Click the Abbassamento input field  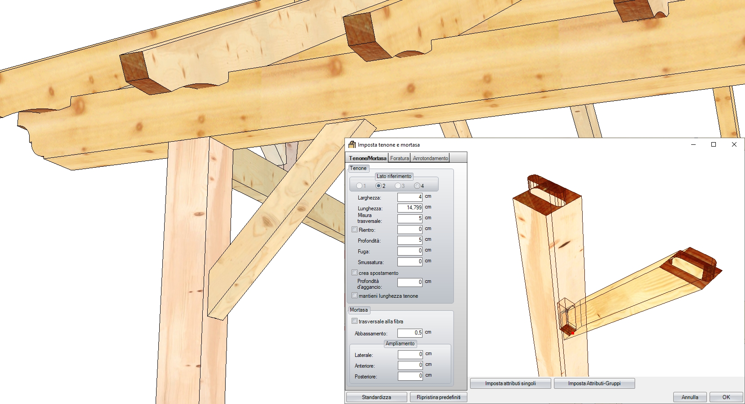click(x=410, y=333)
